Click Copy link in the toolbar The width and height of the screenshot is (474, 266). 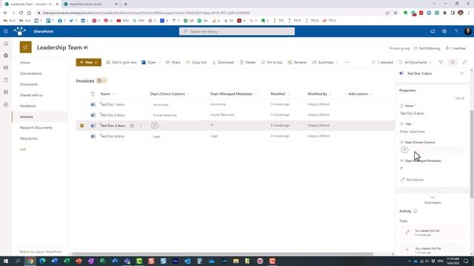196,62
